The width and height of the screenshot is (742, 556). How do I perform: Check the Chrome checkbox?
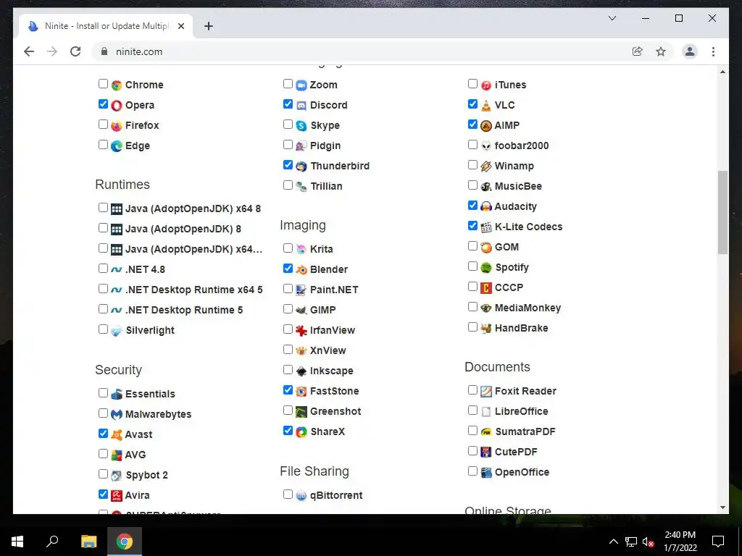click(103, 84)
